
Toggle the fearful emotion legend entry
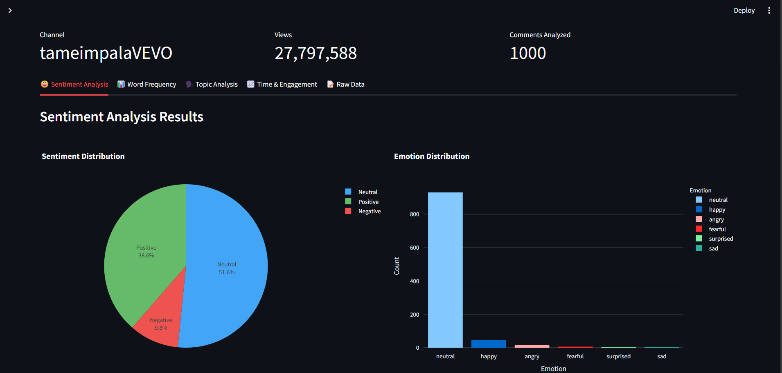click(717, 229)
